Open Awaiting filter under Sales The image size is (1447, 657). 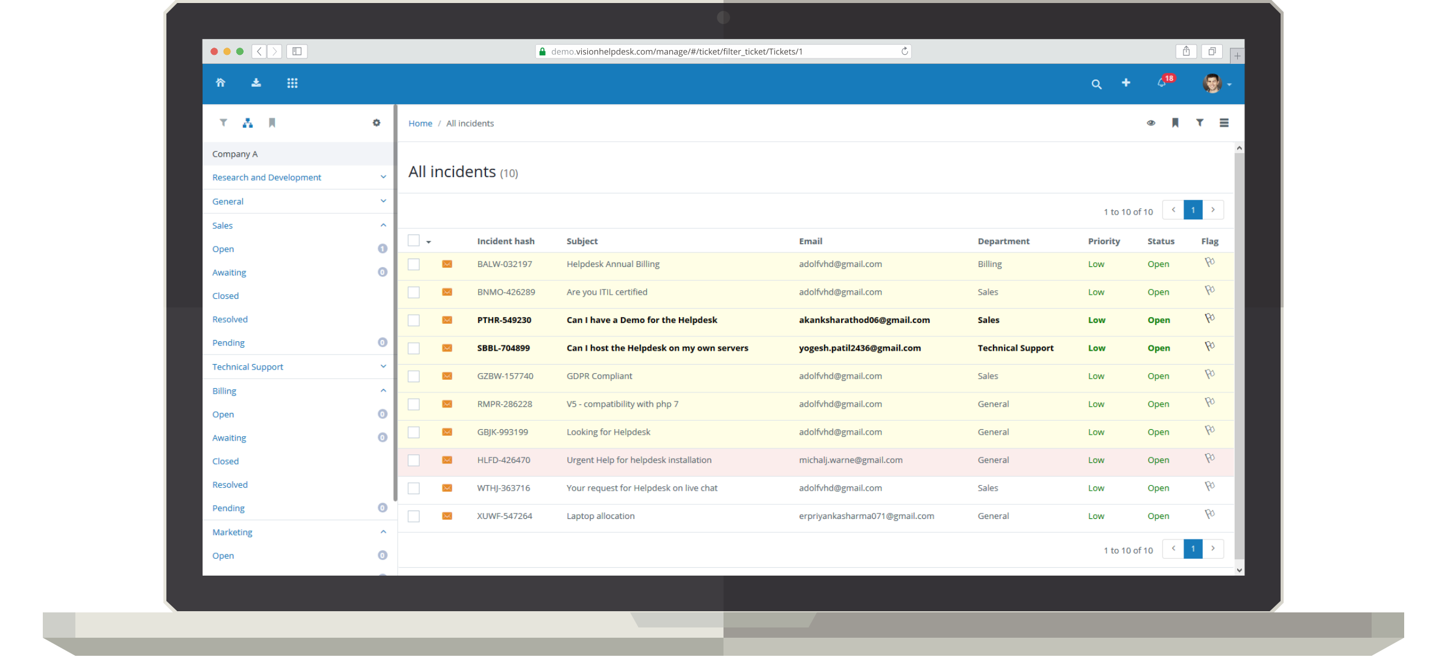tap(229, 272)
